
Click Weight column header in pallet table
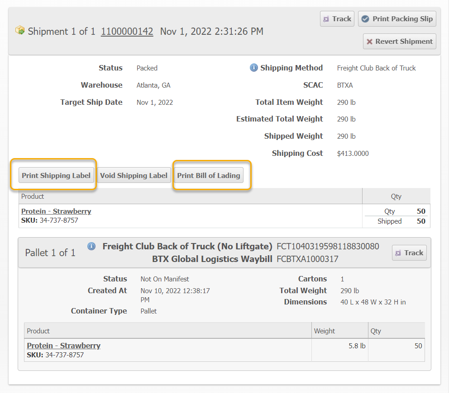tap(325, 331)
